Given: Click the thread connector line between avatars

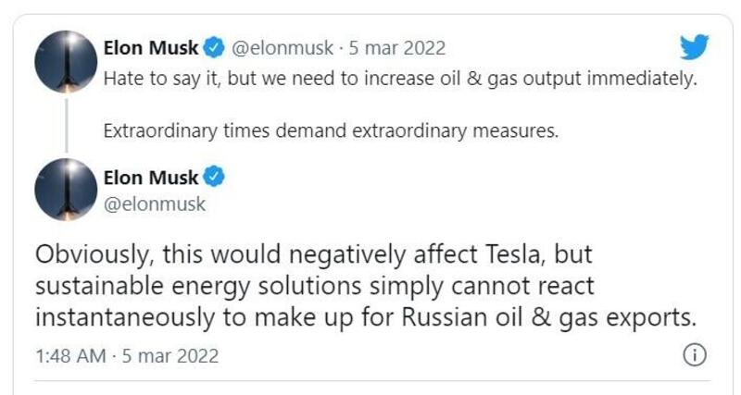Looking at the screenshot, I should (x=67, y=121).
